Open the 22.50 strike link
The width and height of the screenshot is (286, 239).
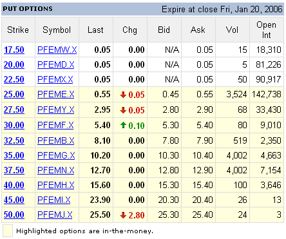[14, 79]
